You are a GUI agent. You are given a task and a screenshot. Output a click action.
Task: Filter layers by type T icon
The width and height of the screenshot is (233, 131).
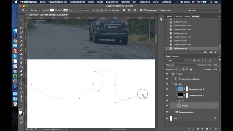202,61
